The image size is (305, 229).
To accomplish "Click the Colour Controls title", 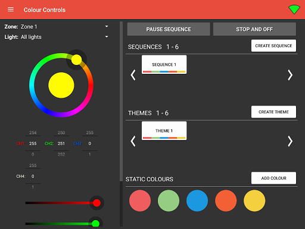I will pyautogui.click(x=45, y=10).
